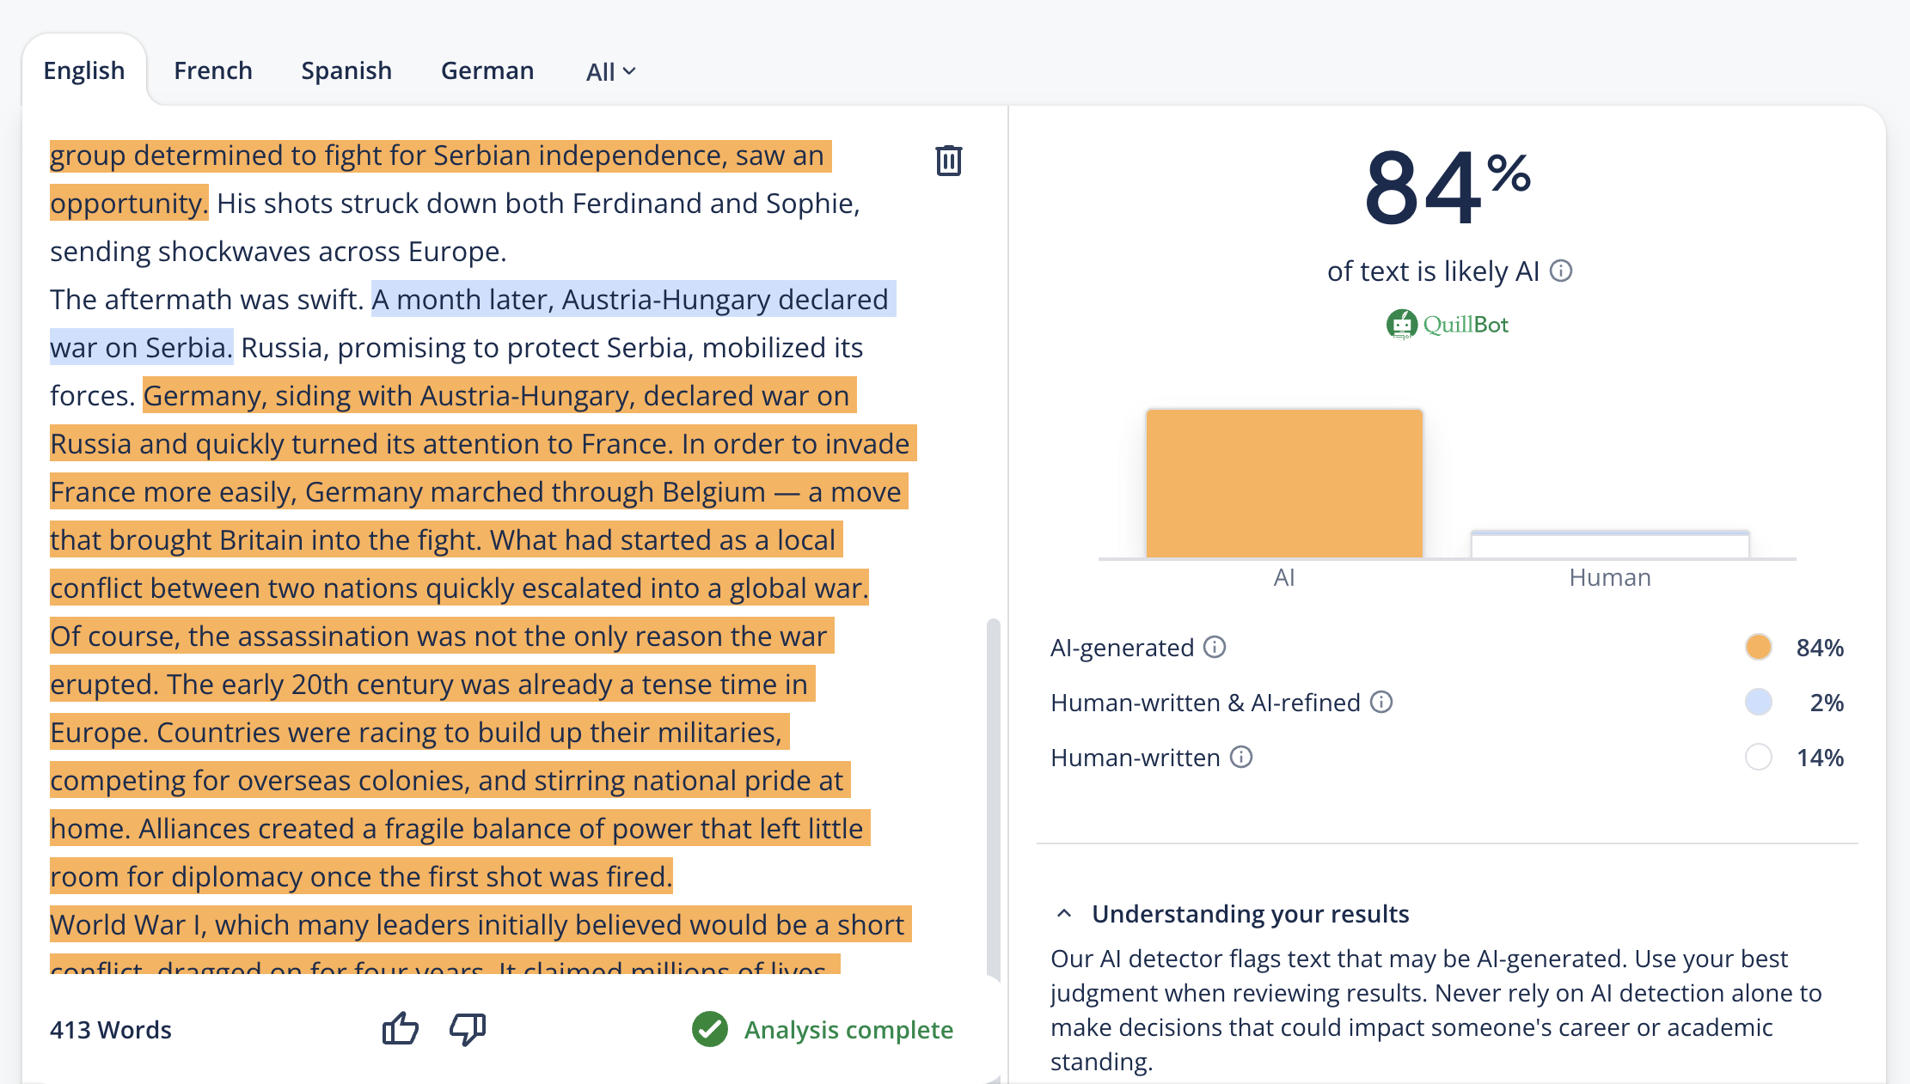This screenshot has width=1910, height=1084.
Task: Click the orange AI bar in chart
Action: pyautogui.click(x=1284, y=484)
